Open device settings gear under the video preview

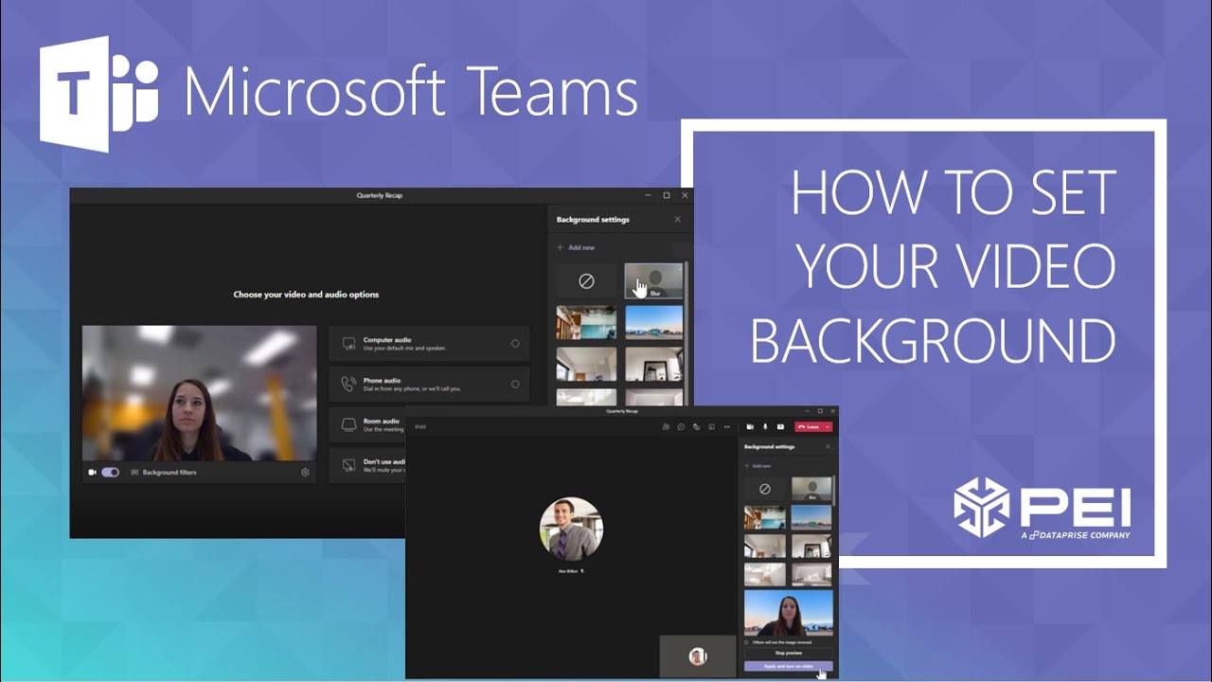coord(305,472)
